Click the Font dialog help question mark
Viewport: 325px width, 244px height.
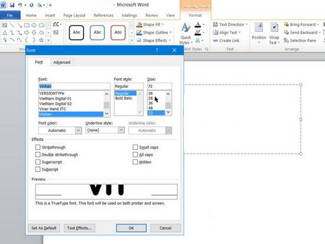tap(157, 50)
